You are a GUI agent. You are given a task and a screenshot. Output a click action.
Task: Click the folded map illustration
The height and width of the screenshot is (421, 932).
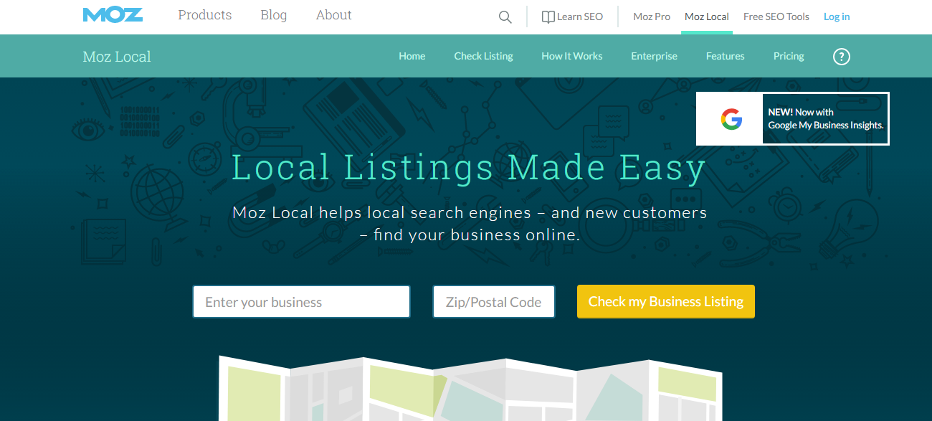(470, 388)
